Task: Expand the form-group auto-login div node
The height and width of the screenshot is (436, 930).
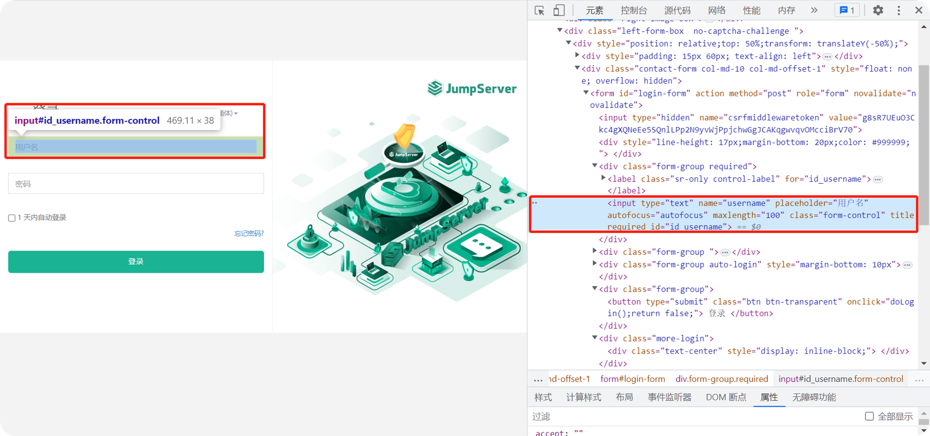Action: tap(594, 263)
